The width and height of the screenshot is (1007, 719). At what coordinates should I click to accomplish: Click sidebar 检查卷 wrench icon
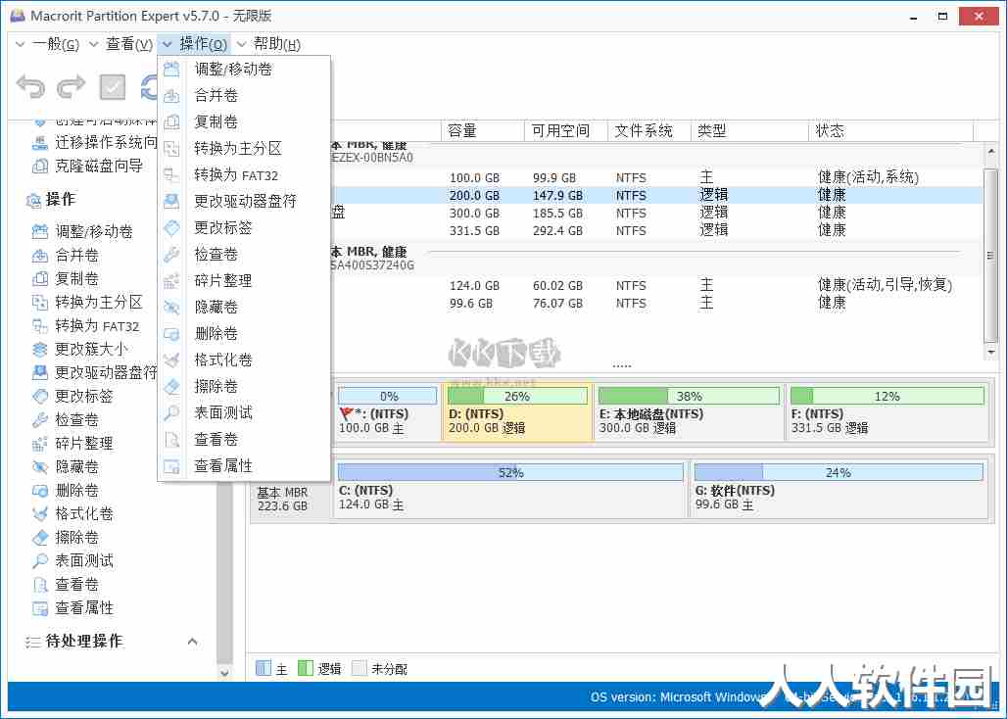(x=40, y=420)
